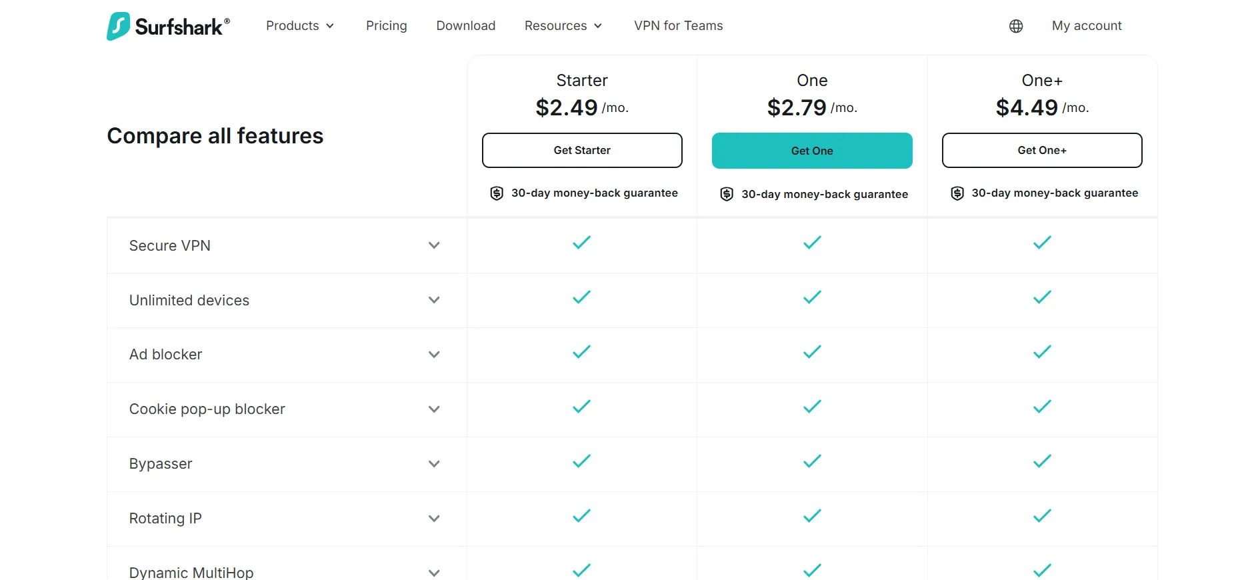Expand the Unlimited devices row chevron
This screenshot has width=1258, height=580.
pos(434,300)
